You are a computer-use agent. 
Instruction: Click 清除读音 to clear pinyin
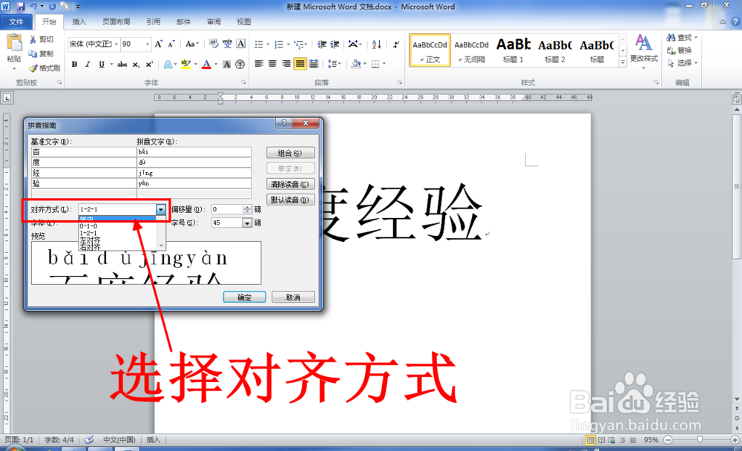point(289,183)
